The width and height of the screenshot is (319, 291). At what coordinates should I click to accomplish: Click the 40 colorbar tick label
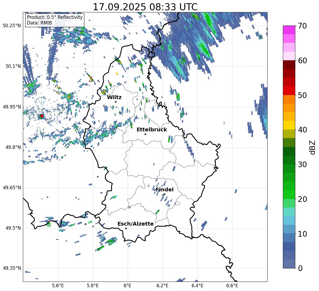302,130
